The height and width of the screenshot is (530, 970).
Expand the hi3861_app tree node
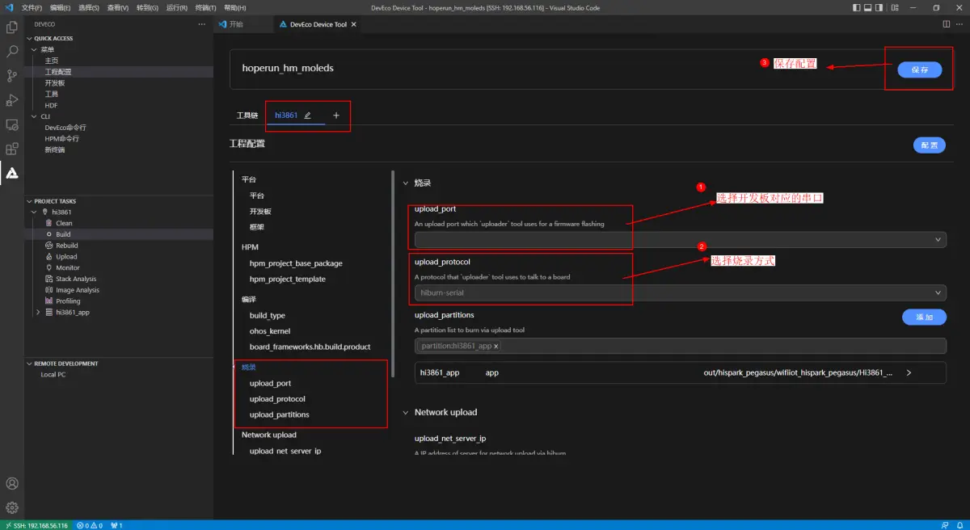point(38,312)
